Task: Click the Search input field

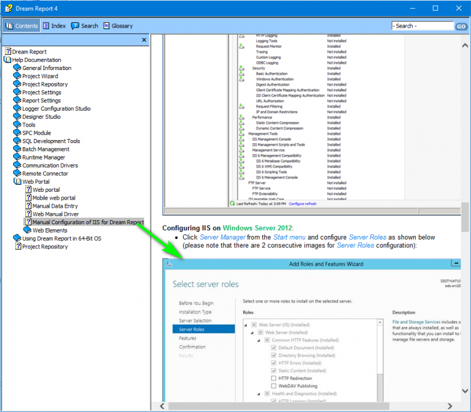Action: 422,26
